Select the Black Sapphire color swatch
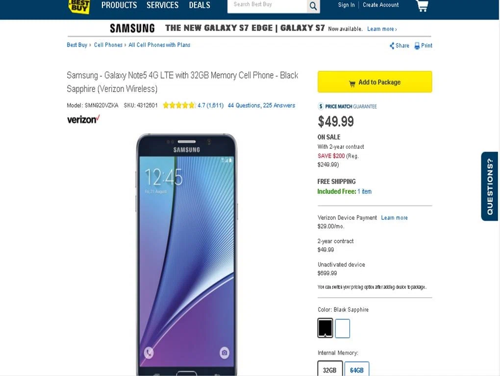The image size is (500, 376). click(x=325, y=328)
